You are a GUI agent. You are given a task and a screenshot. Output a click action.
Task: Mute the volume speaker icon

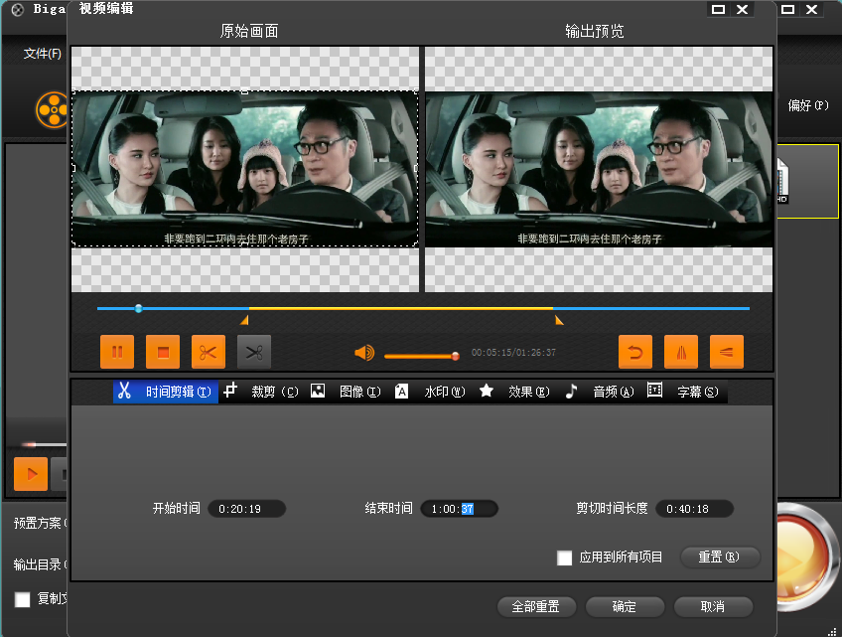(364, 353)
